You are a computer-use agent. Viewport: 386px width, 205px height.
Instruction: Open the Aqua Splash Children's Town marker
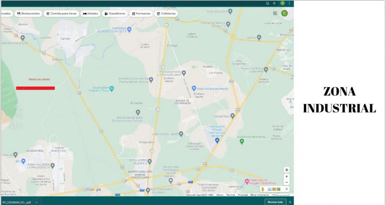pos(112,89)
